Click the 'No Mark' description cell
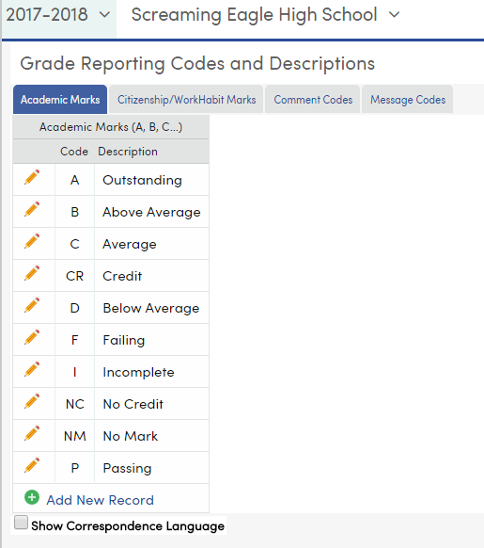 [x=152, y=436]
